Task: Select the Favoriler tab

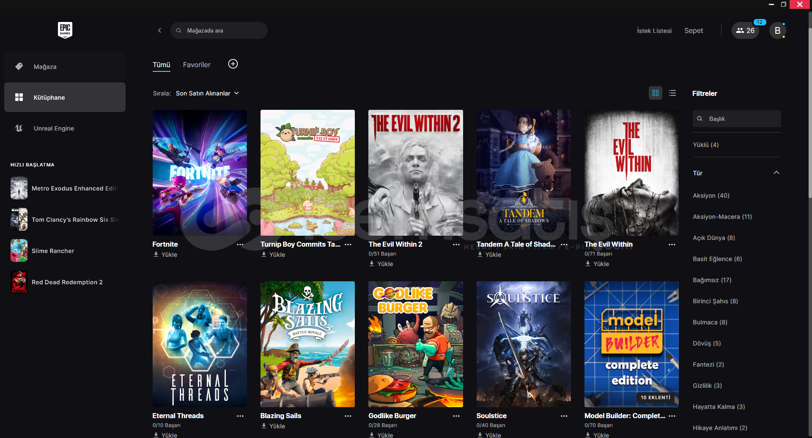Action: pos(197,65)
